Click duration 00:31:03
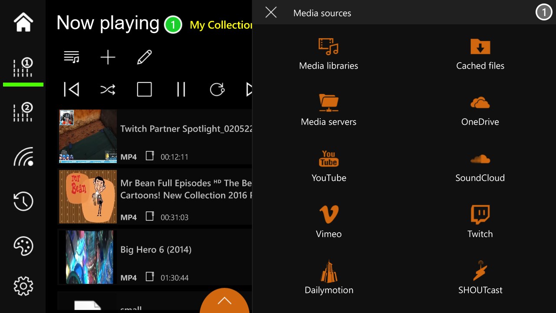The height and width of the screenshot is (313, 556). click(174, 217)
